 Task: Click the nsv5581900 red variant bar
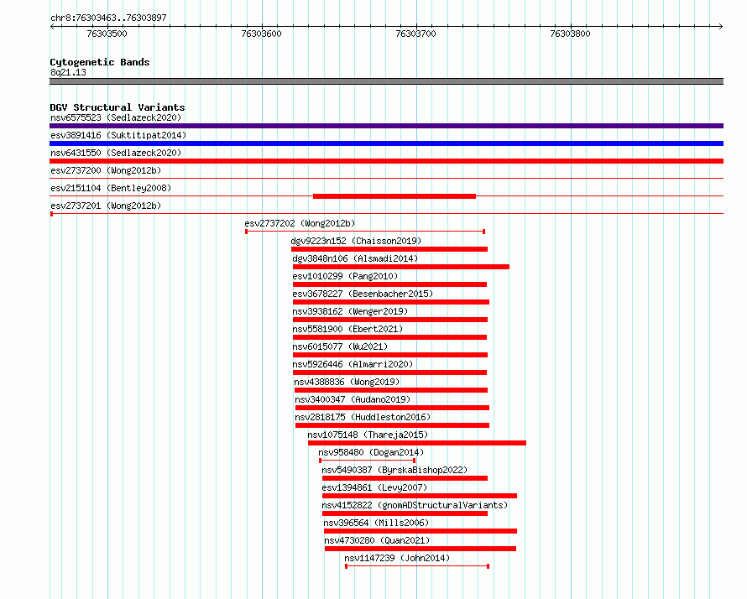coord(389,337)
